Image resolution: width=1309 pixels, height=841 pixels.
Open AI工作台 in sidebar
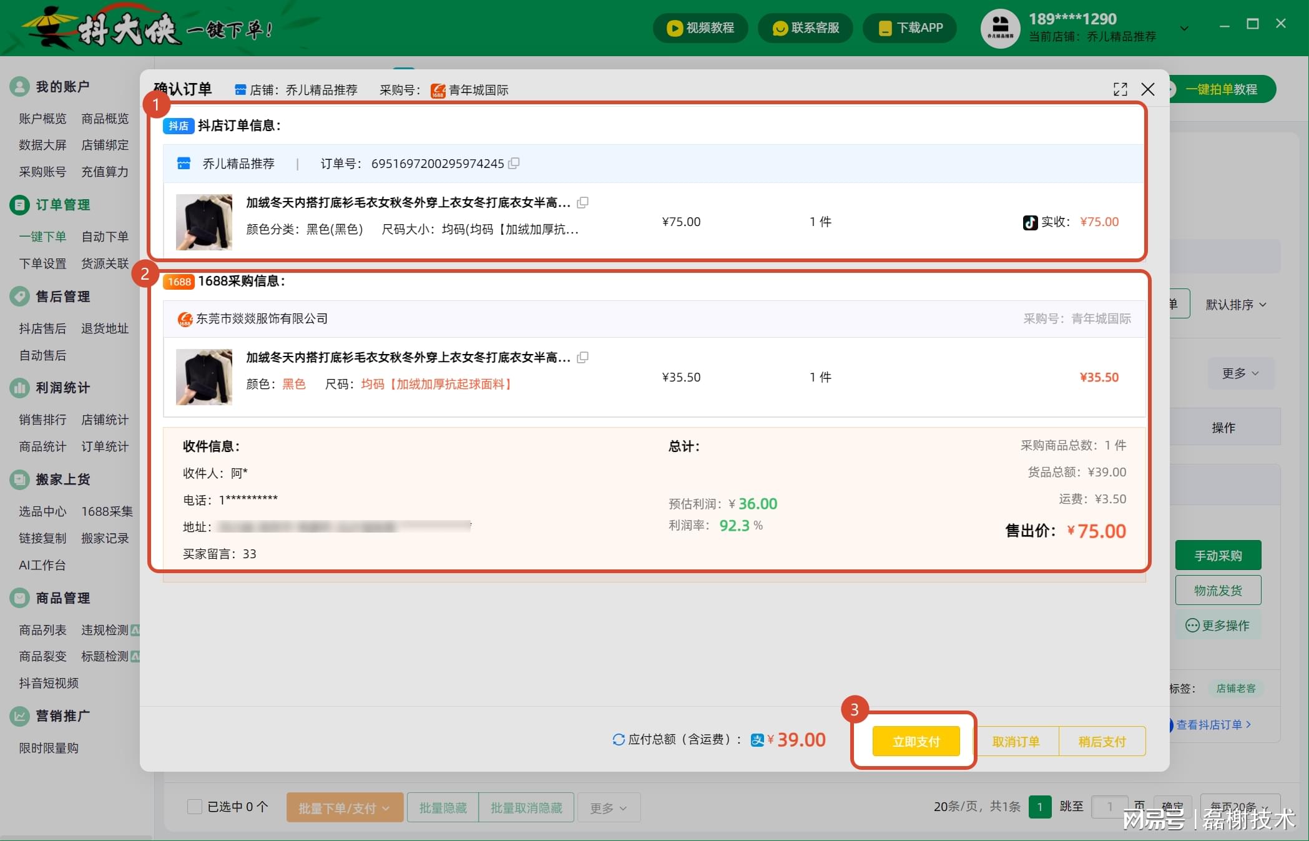(x=42, y=565)
